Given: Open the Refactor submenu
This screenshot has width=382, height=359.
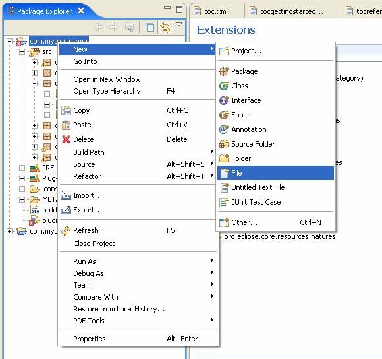Looking at the screenshot, I should [138, 176].
